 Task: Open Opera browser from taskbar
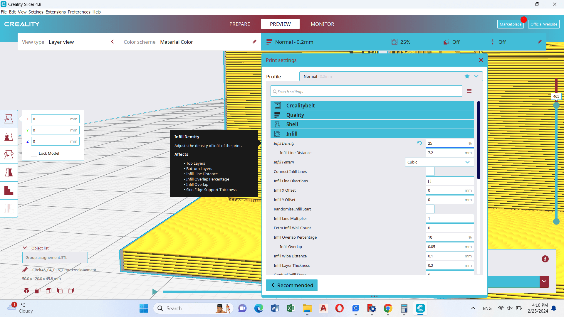pyautogui.click(x=340, y=308)
